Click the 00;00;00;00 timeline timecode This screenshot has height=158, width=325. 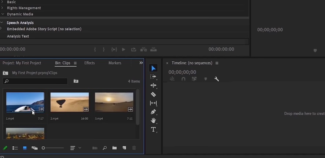point(182,72)
